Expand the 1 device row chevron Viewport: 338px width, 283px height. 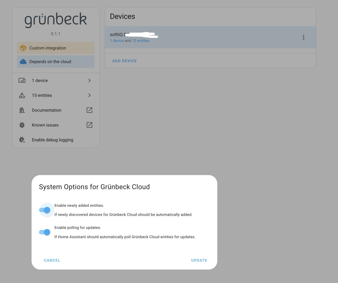(90, 81)
